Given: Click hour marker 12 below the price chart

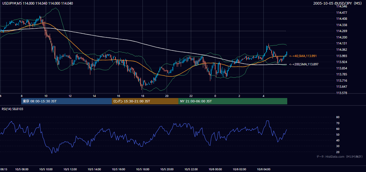Looking at the screenshot, I should 70,96.
